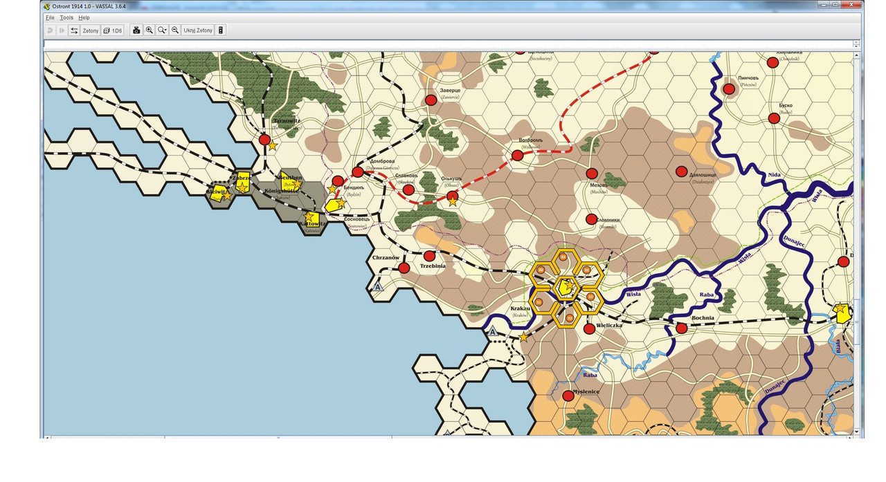Image resolution: width=886 pixels, height=482 pixels.
Task: Open the server connection arrows icon
Action: pos(74,30)
